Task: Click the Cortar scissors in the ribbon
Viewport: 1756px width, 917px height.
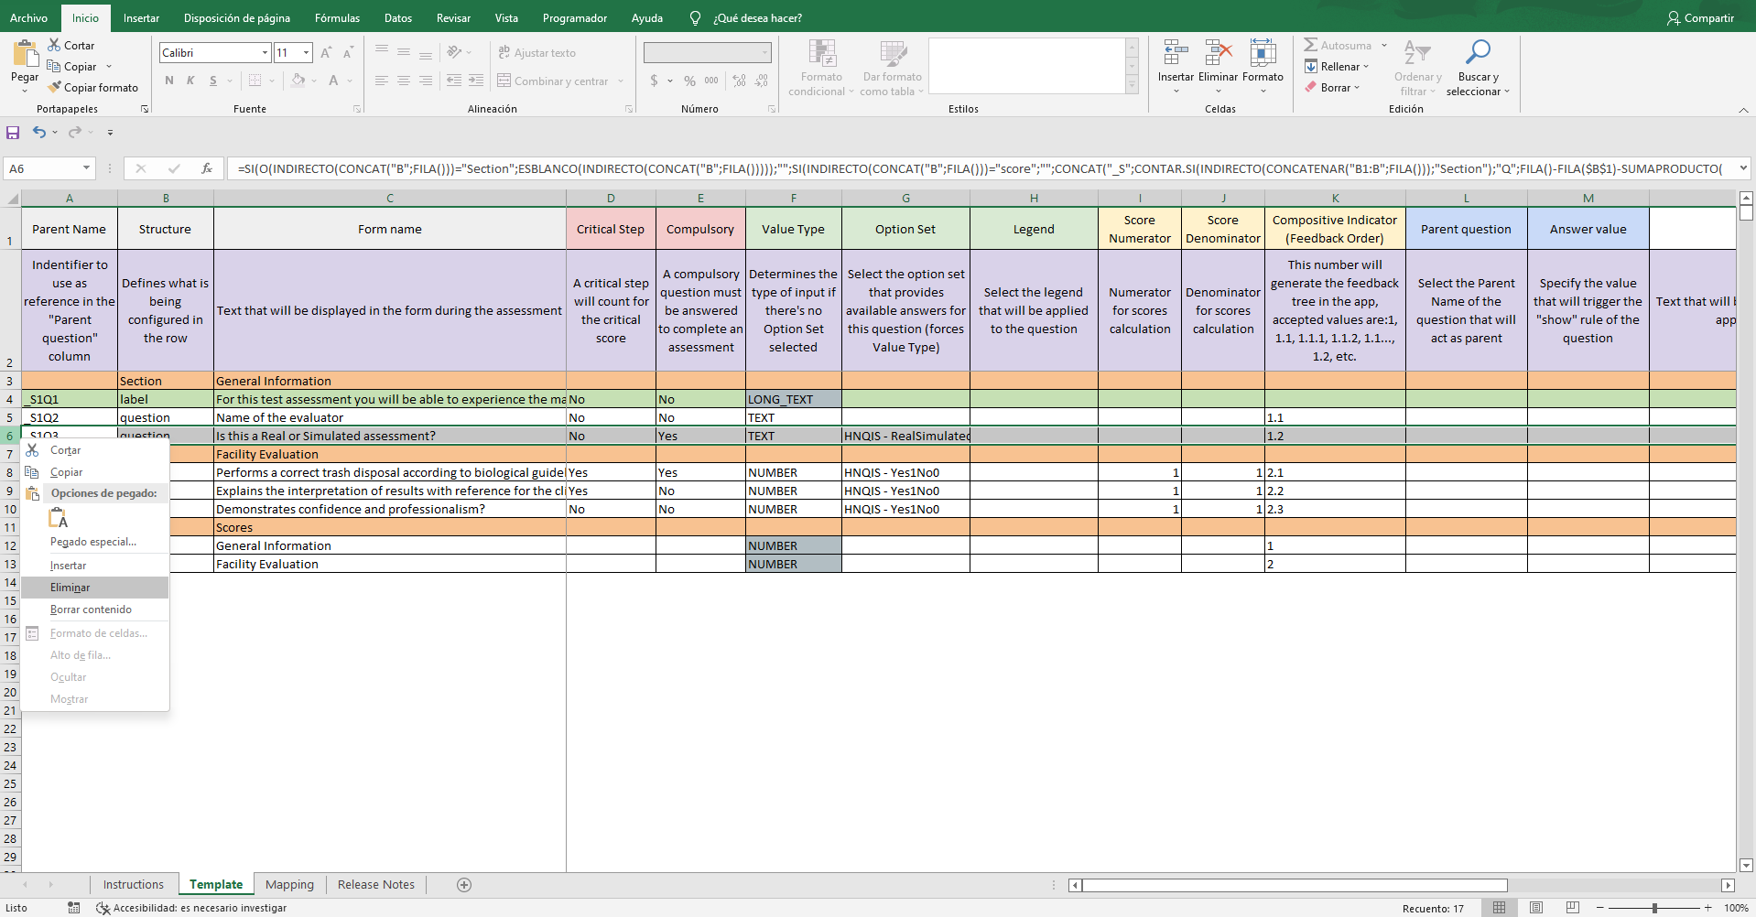Action: pyautogui.click(x=55, y=45)
